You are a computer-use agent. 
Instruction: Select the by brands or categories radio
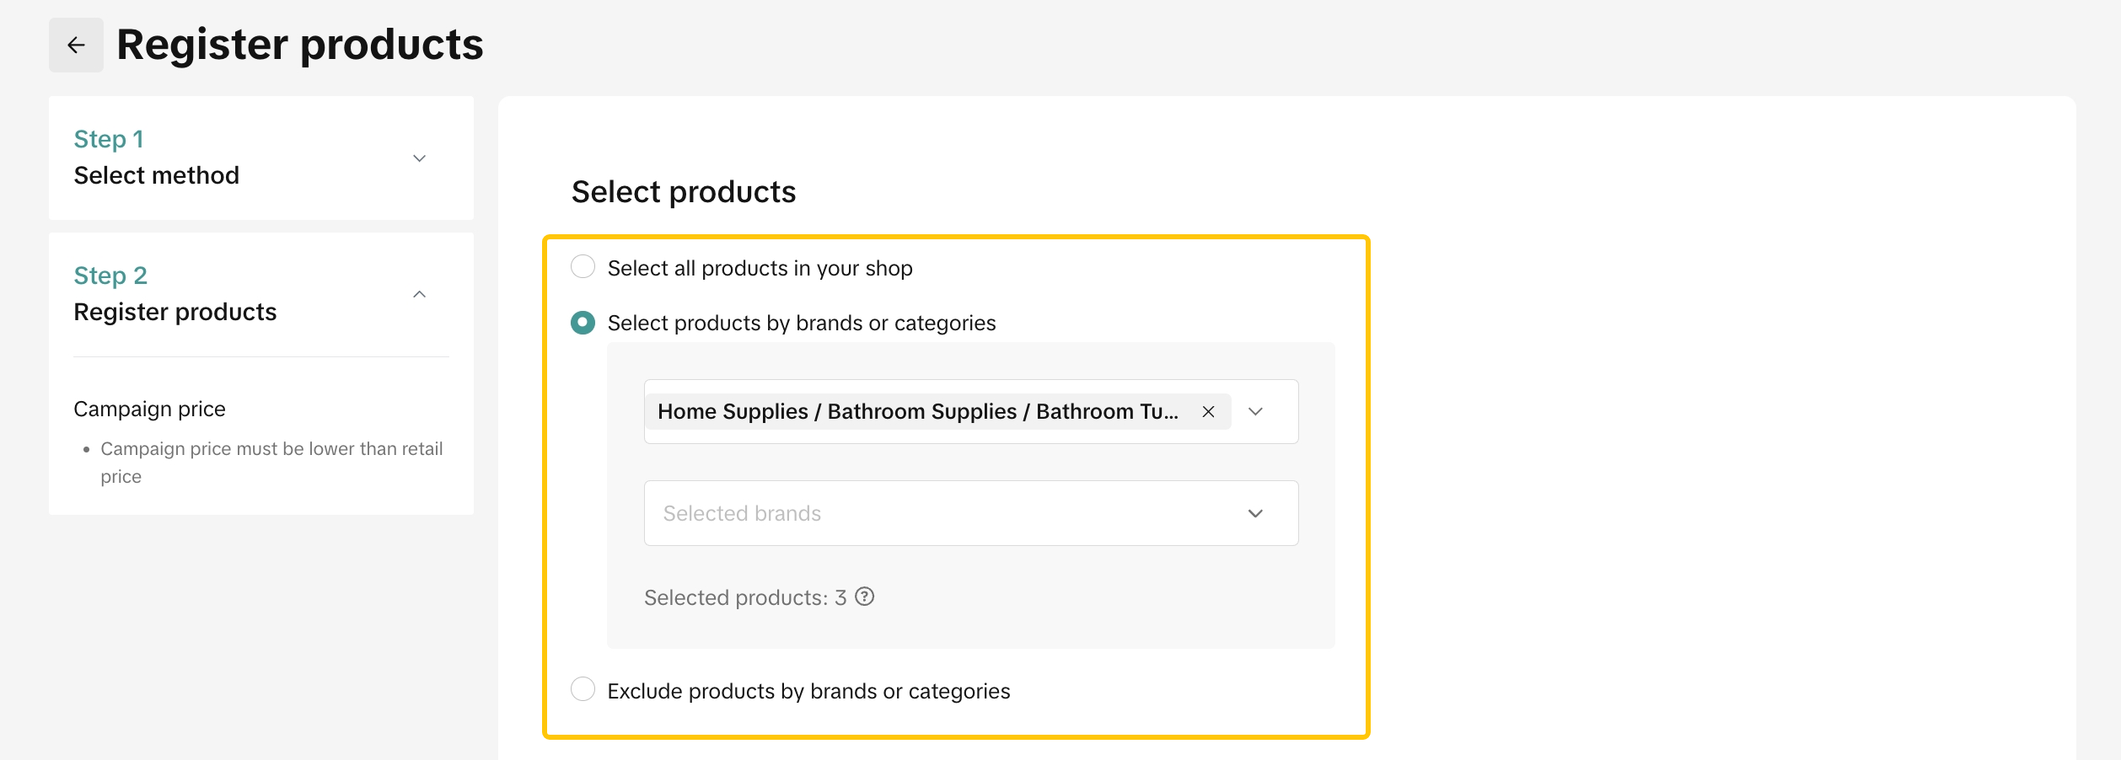click(583, 323)
